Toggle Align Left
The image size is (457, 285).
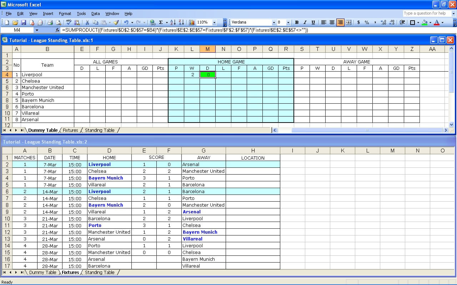tap(324, 22)
